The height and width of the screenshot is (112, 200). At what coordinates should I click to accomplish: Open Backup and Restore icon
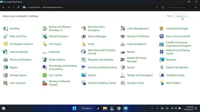pyautogui.click(x=44, y=29)
